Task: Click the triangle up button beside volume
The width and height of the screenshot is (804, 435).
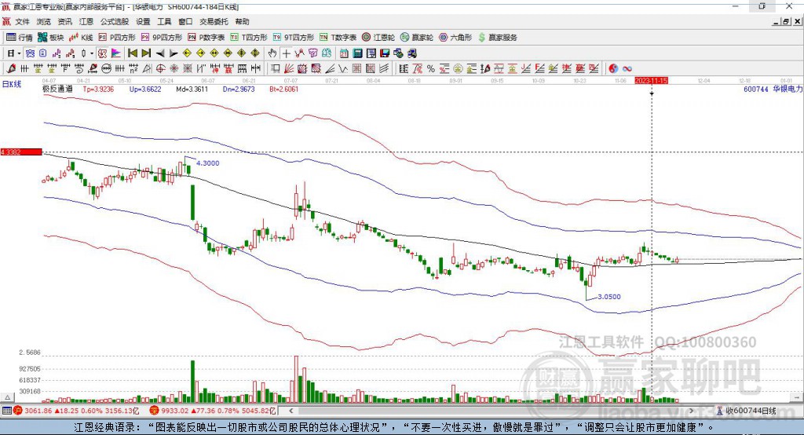Action: pos(7,397)
